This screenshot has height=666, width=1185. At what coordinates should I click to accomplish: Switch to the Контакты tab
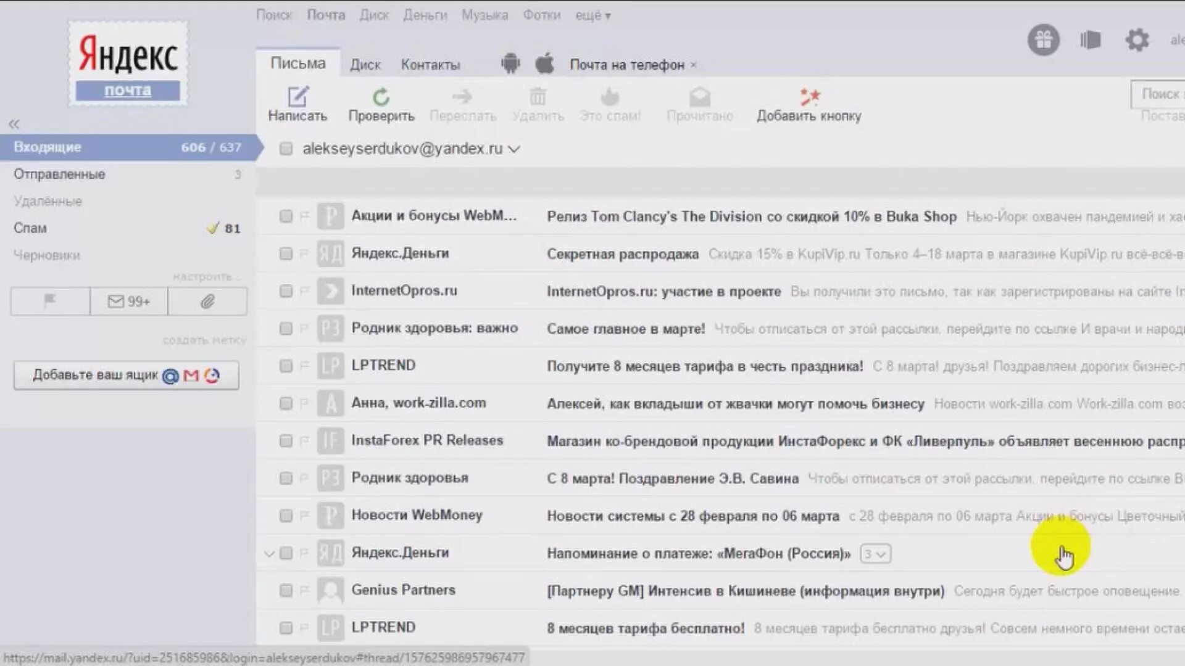(x=430, y=65)
